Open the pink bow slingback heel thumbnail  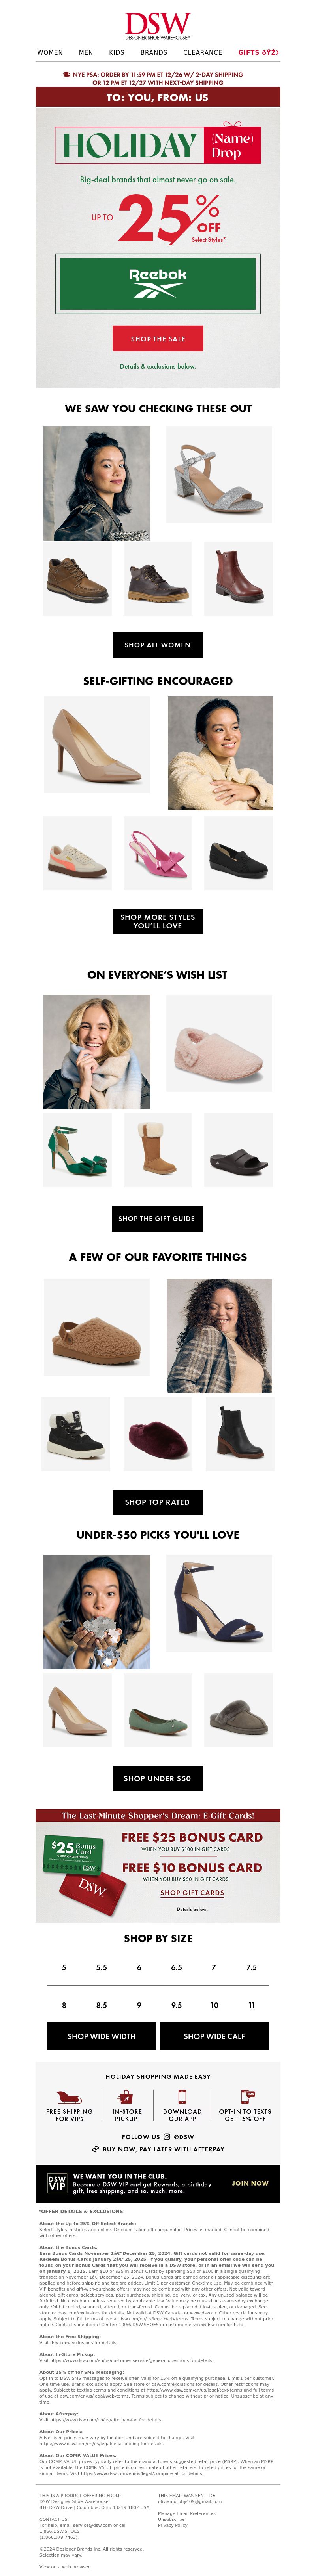[158, 850]
